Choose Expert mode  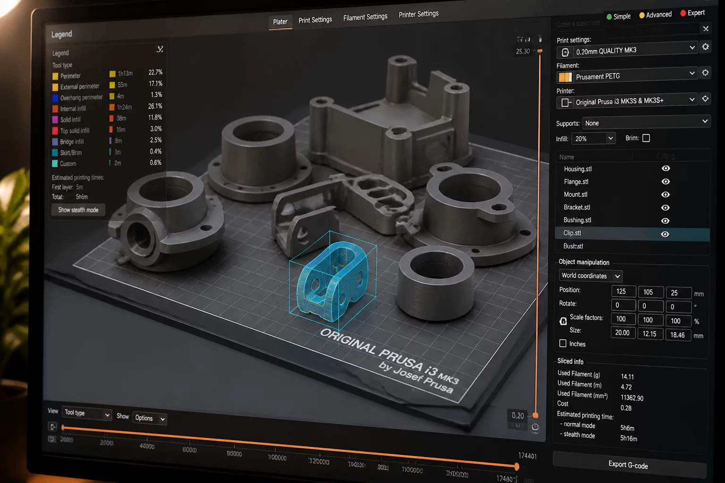[x=692, y=13]
